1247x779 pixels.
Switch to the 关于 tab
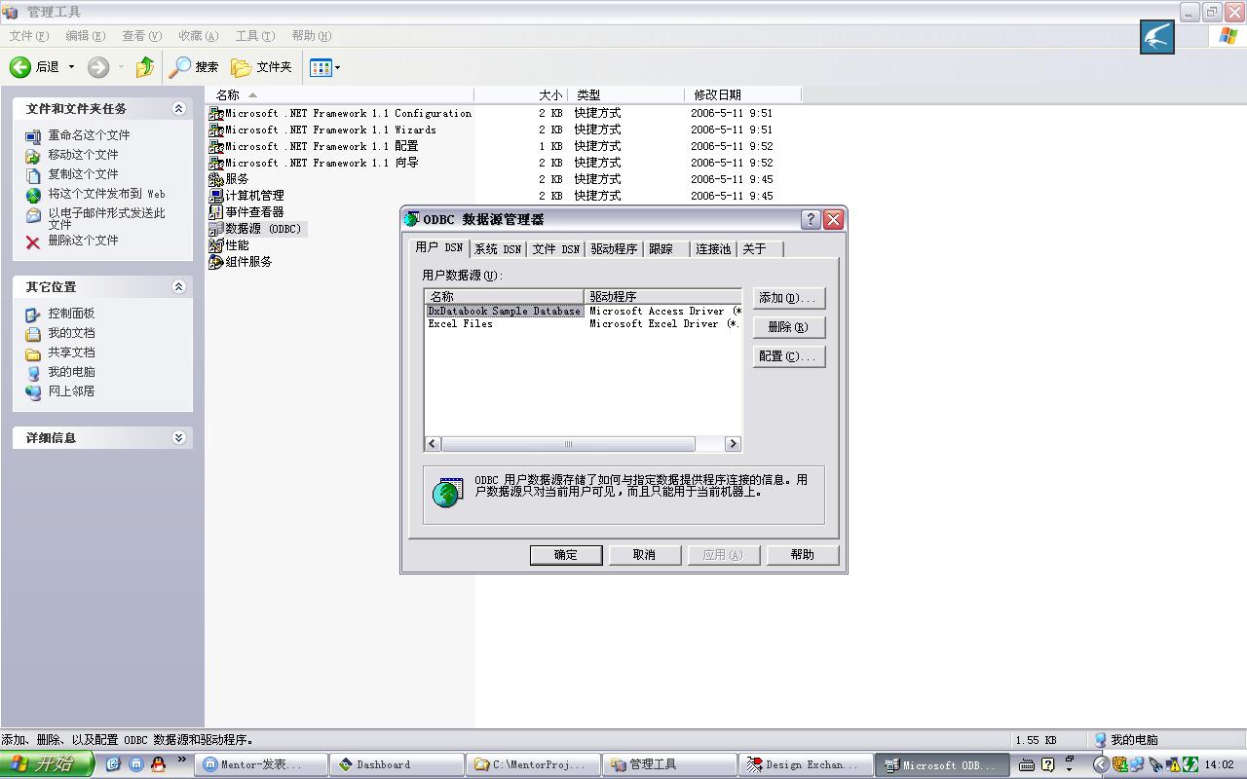click(760, 249)
